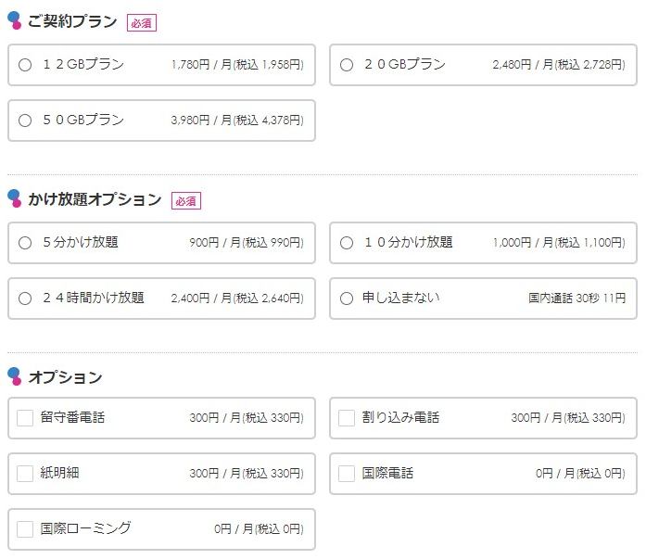Click the 必須 badge beside かけ放題オプション

186,201
